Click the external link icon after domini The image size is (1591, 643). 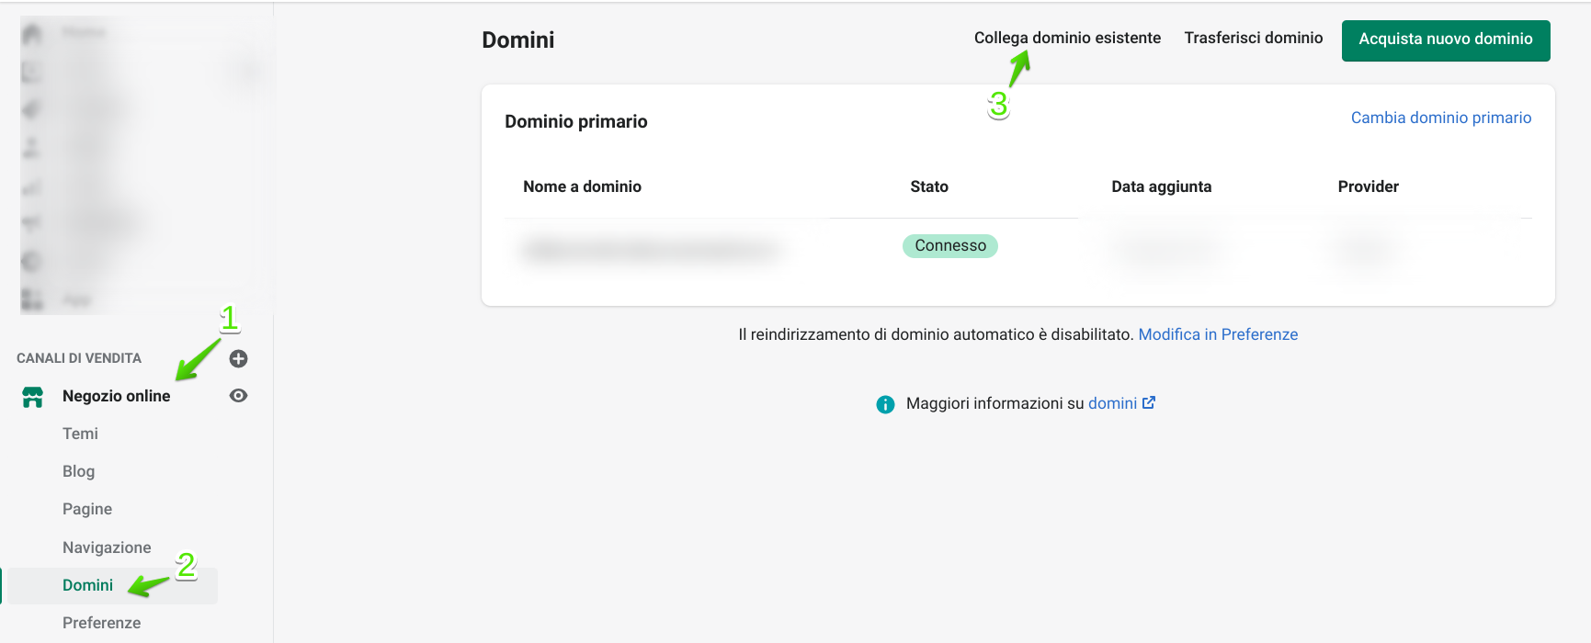1149,403
